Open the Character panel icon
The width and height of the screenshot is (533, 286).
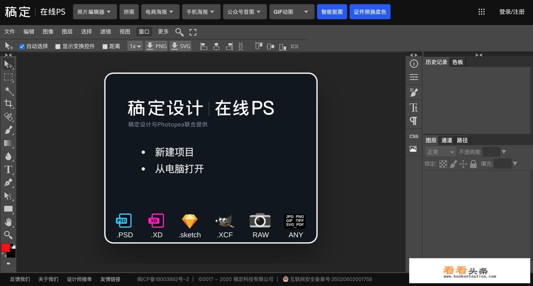[414, 107]
